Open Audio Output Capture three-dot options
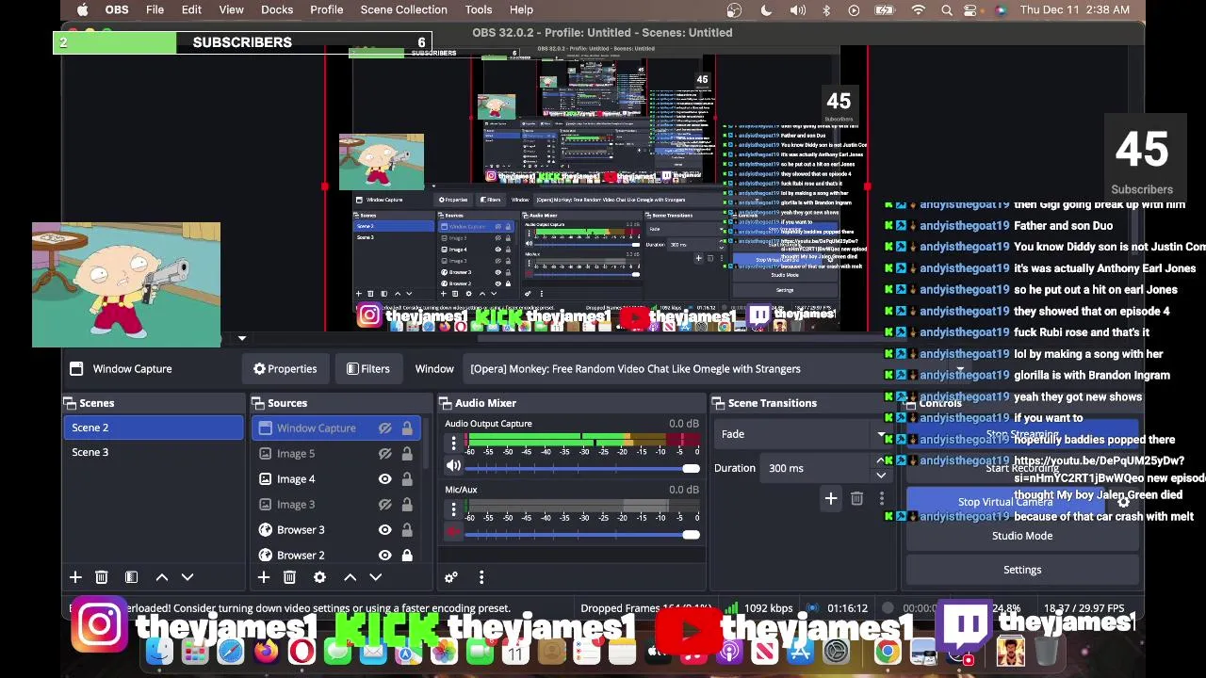This screenshot has height=678, width=1206. point(453,443)
